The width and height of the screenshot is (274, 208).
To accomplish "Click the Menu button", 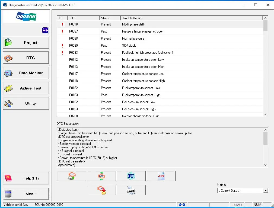I will tap(26, 194).
